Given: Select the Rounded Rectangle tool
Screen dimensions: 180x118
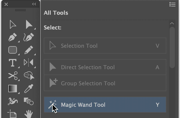Looking at the screenshot, I should (13, 50).
